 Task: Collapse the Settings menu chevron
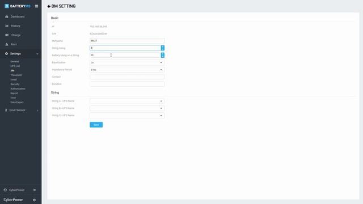pyautogui.click(x=37, y=54)
